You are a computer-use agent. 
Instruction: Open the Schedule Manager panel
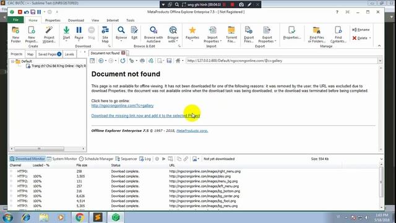(x=97, y=159)
